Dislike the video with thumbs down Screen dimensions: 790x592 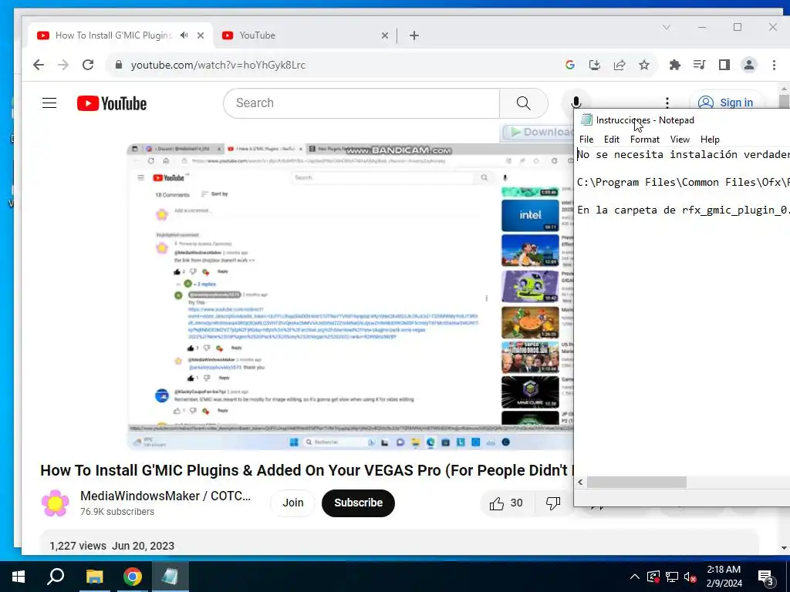[x=552, y=503]
